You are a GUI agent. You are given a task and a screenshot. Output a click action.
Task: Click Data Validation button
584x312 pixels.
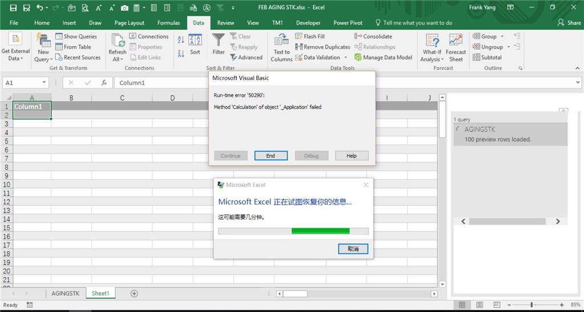(318, 58)
